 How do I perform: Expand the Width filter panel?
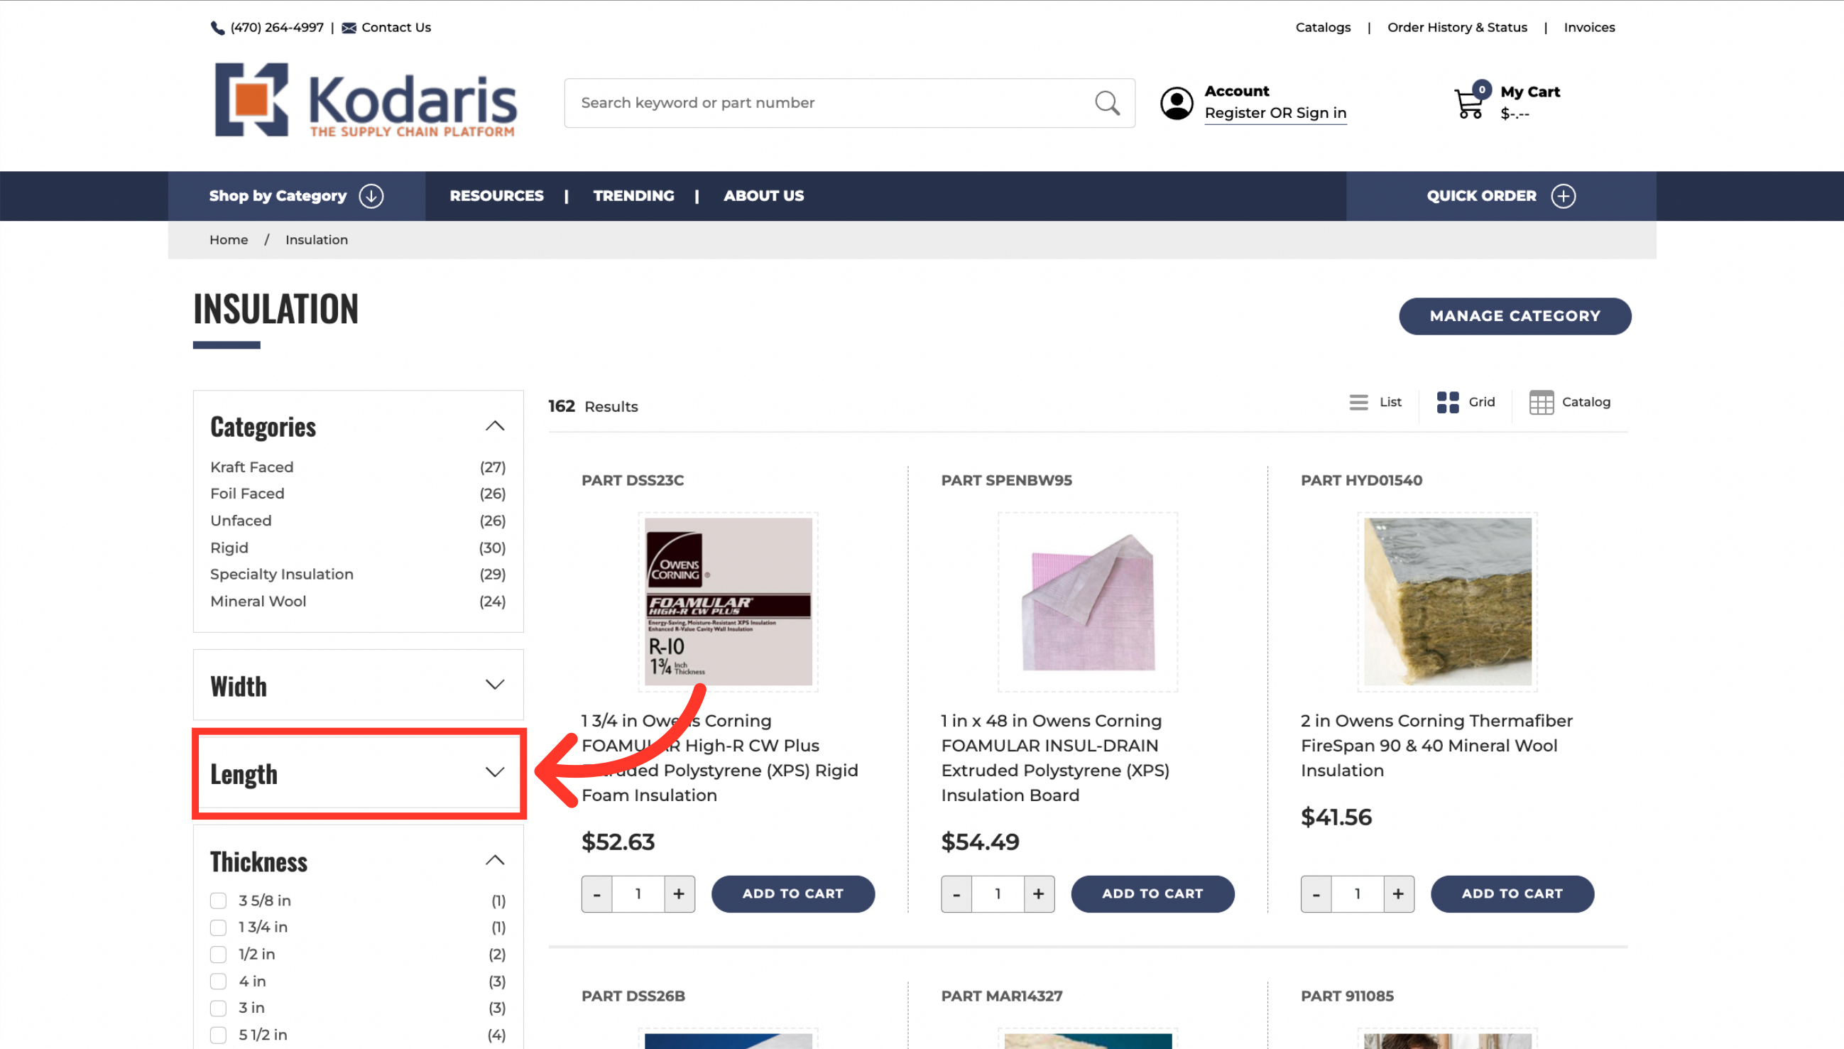[358, 685]
